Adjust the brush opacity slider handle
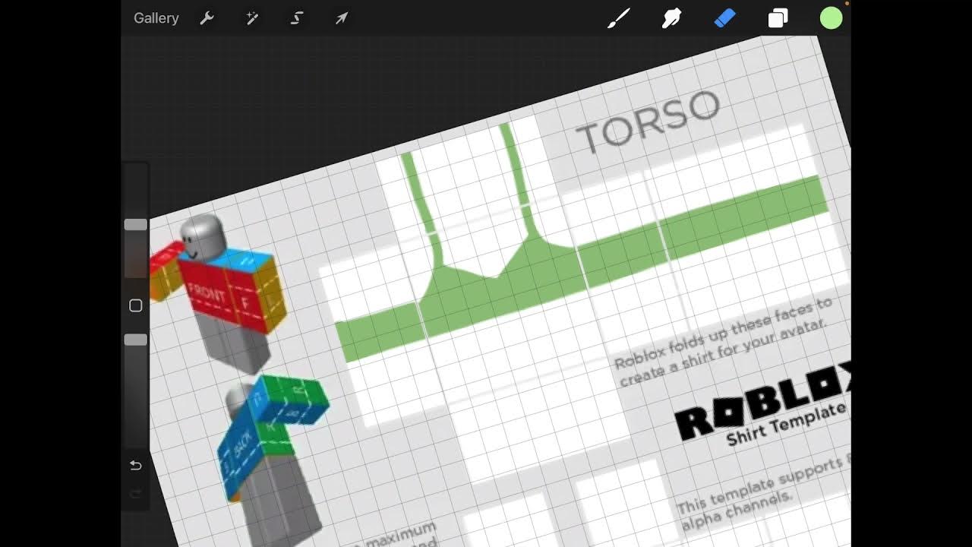The image size is (972, 547). click(136, 340)
